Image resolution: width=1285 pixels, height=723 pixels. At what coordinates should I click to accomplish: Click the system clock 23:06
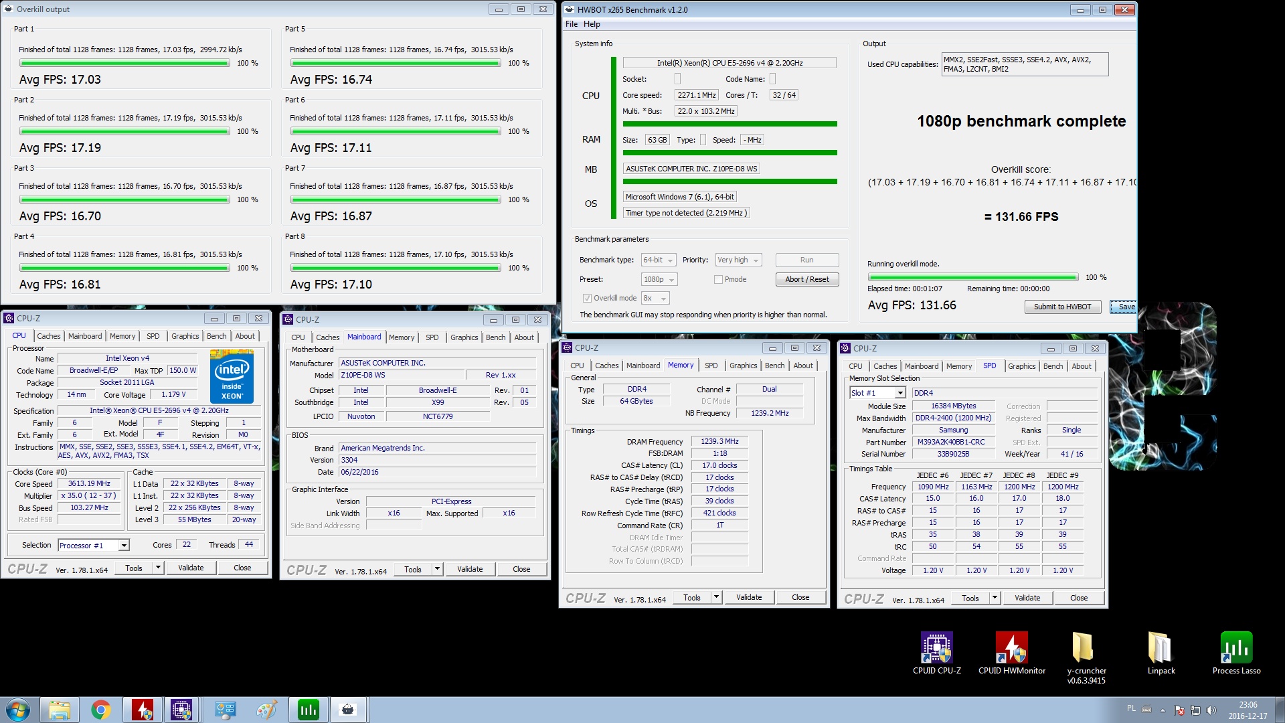pyautogui.click(x=1248, y=705)
